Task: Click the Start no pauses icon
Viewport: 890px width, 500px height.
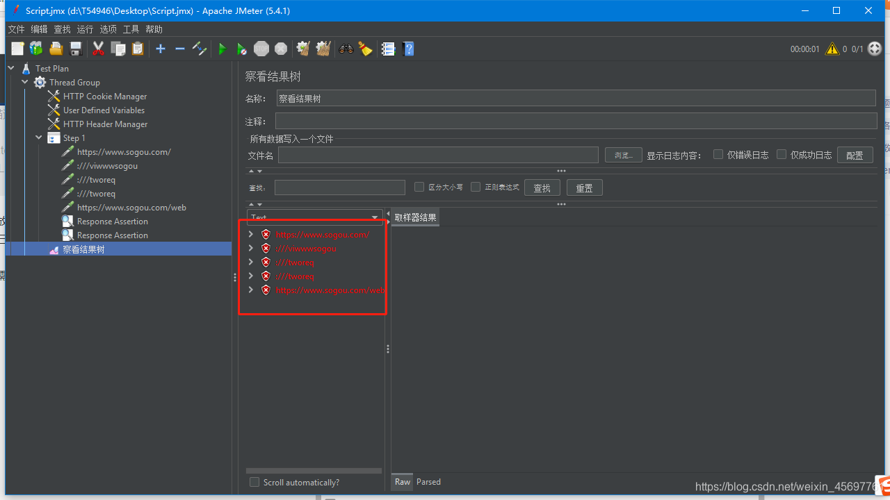Action: (x=241, y=49)
